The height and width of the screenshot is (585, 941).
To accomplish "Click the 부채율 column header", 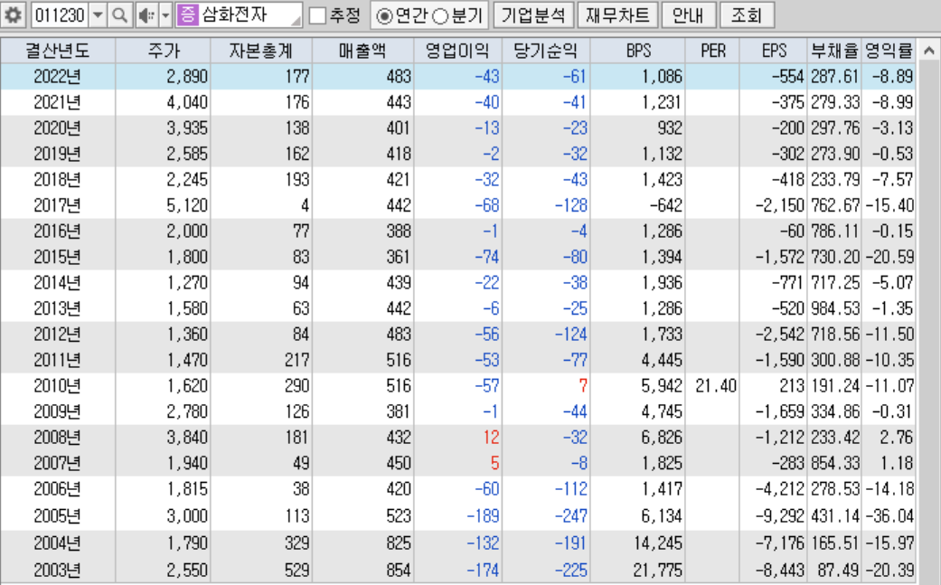I will [x=834, y=51].
